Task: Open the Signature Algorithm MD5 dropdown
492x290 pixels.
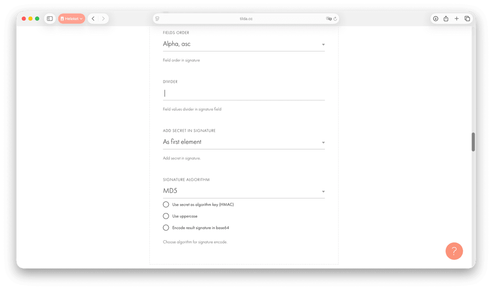Action: point(244,191)
